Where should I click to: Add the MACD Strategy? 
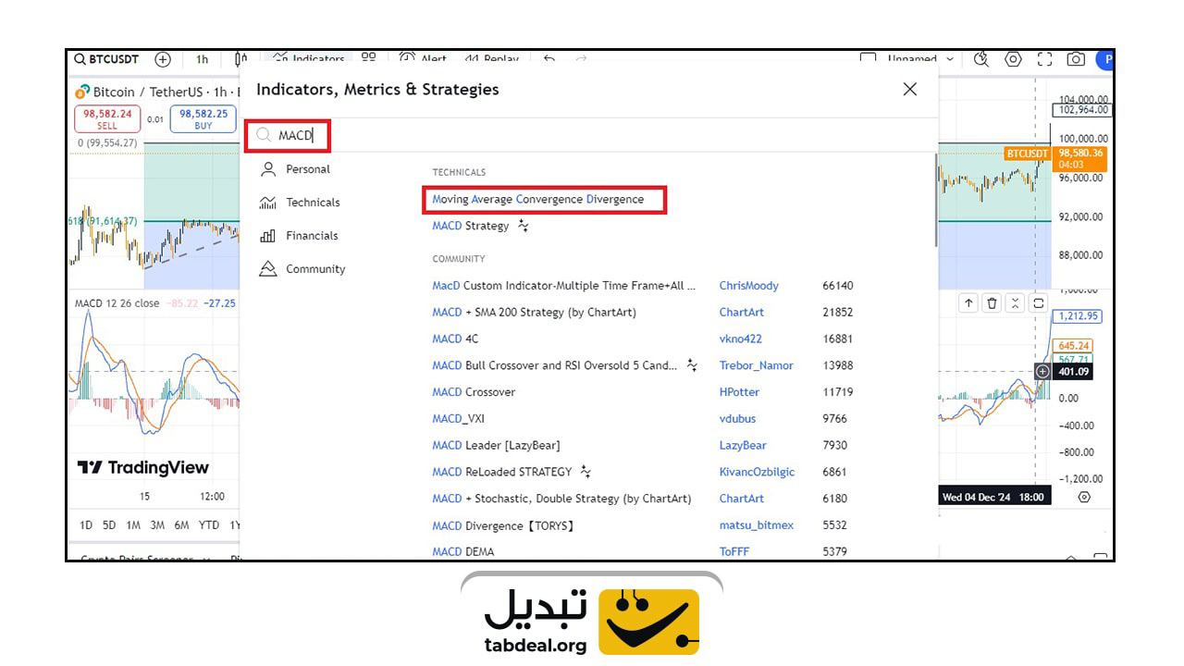pos(471,226)
